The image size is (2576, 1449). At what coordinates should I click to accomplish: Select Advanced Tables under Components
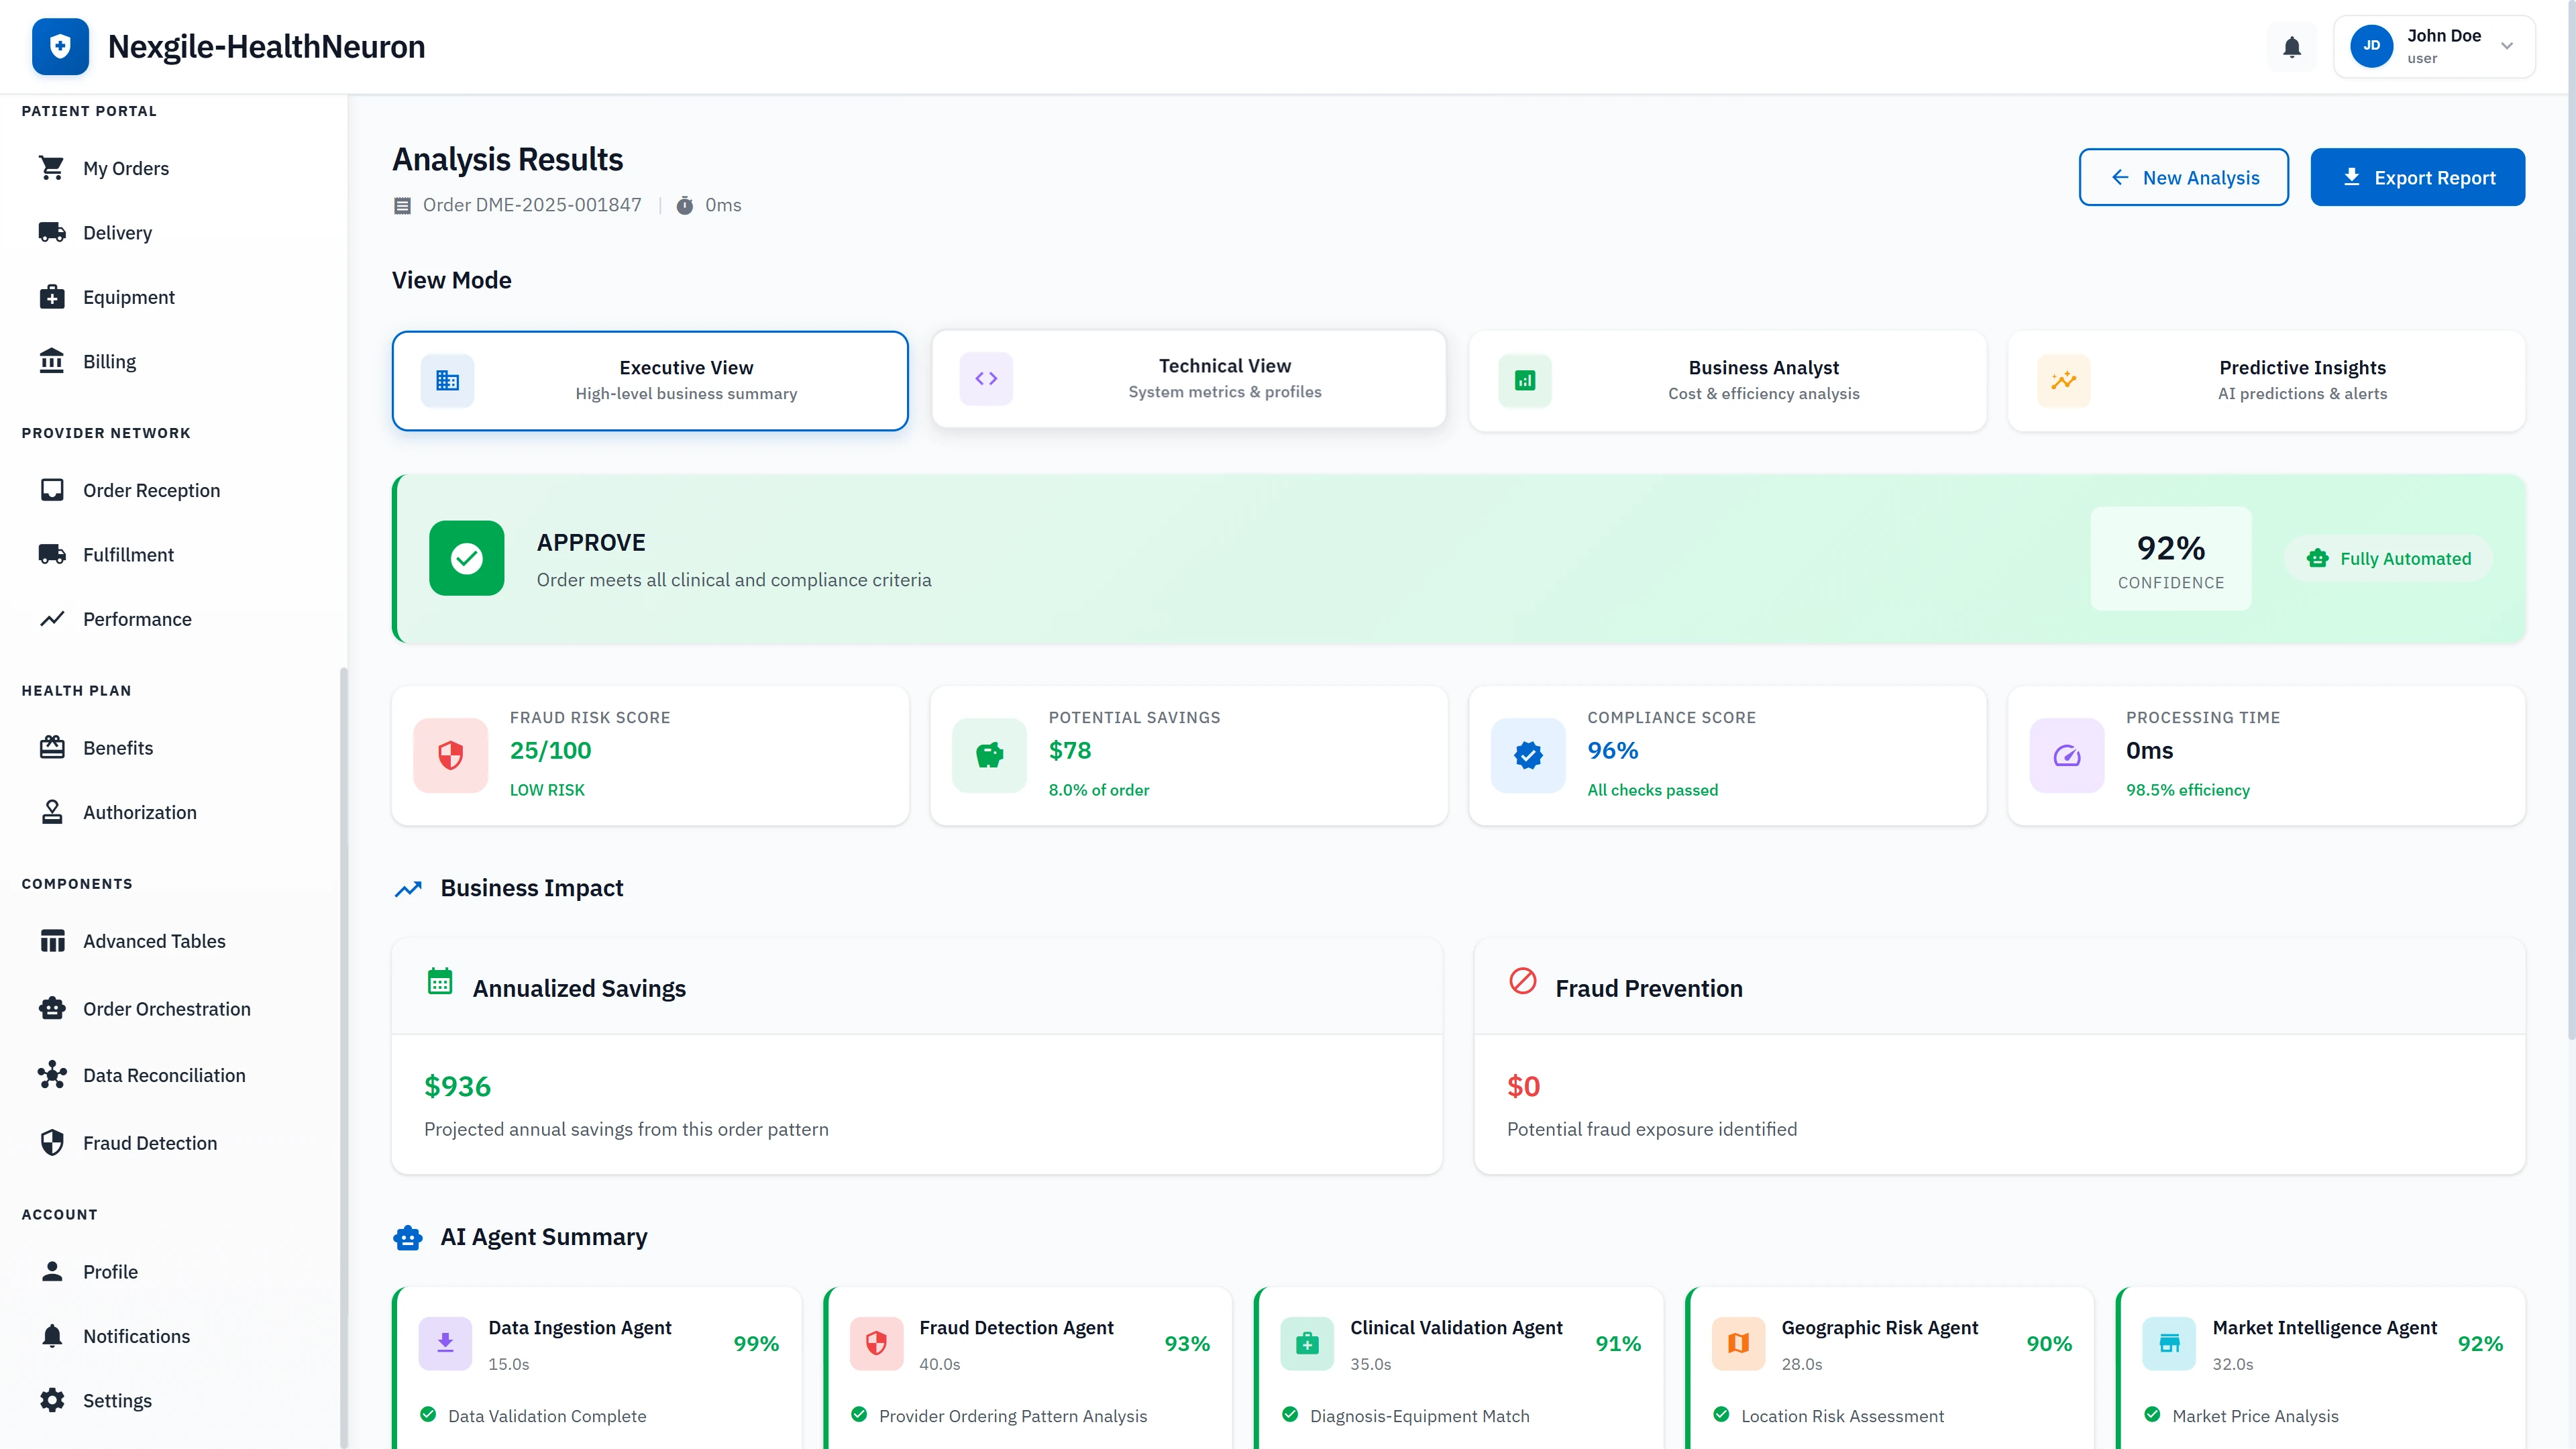click(153, 941)
